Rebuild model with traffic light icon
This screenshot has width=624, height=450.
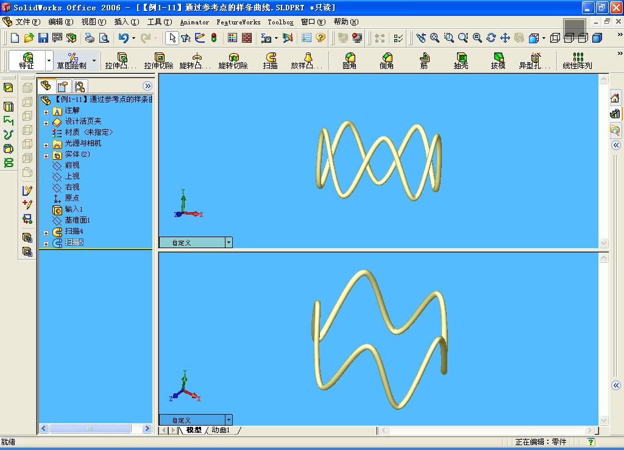[214, 38]
